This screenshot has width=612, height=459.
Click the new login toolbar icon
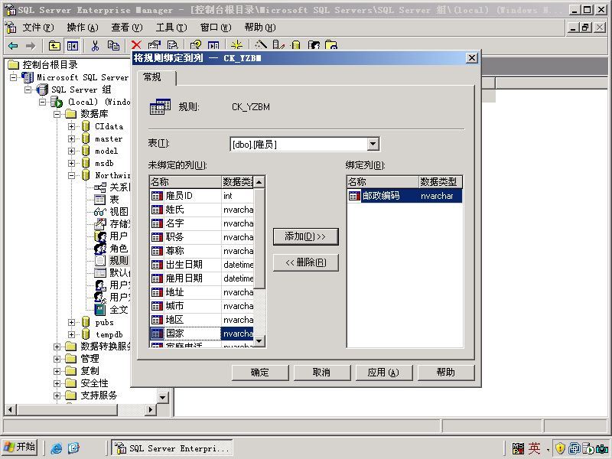click(314, 45)
